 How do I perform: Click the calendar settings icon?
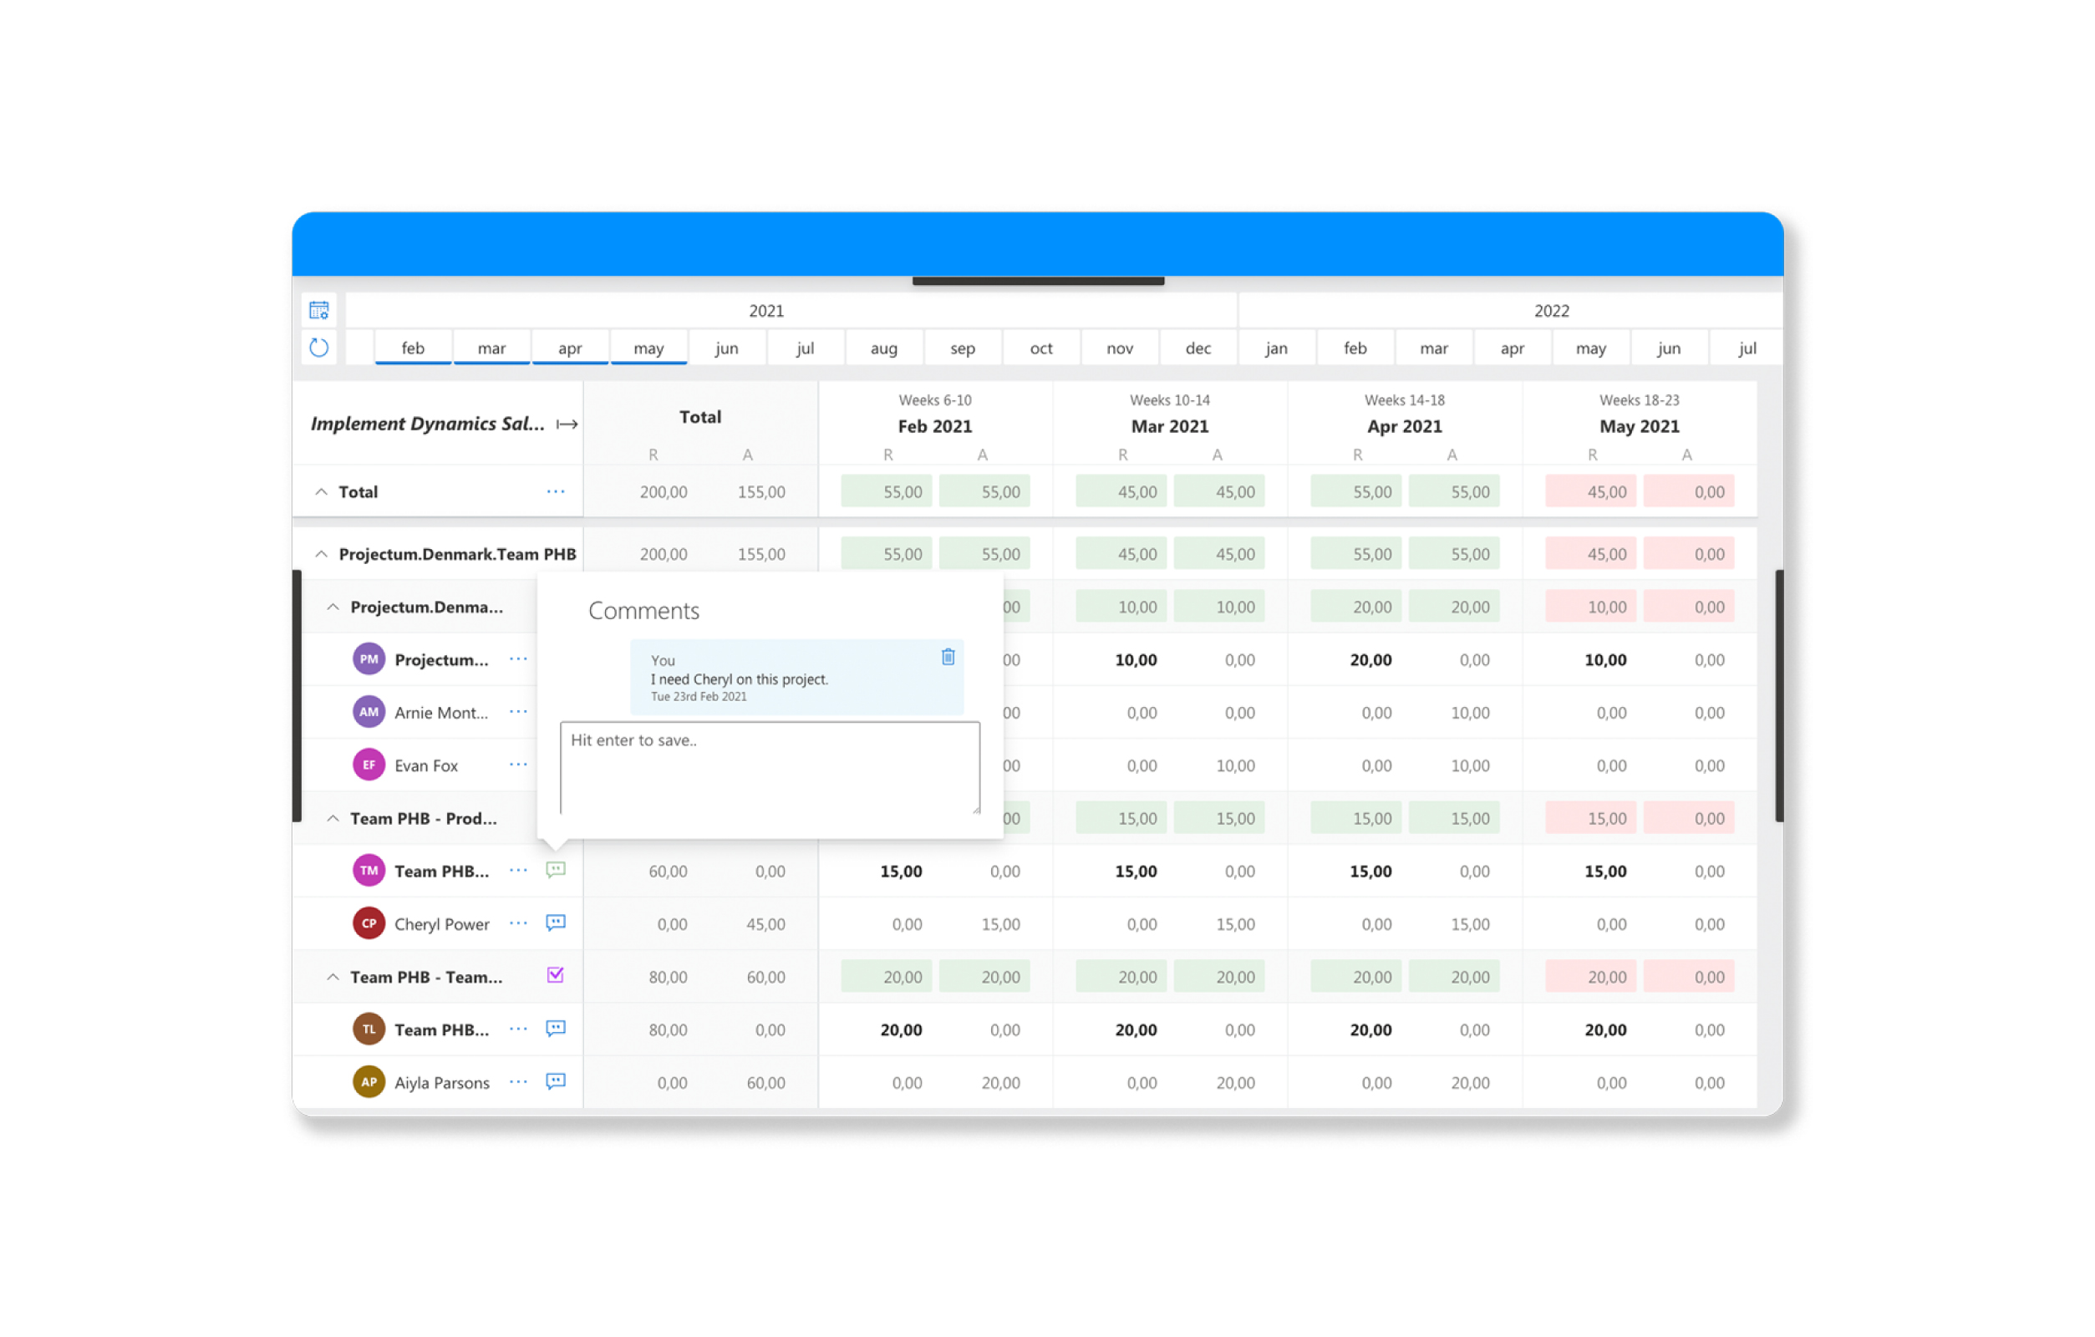coord(319,311)
